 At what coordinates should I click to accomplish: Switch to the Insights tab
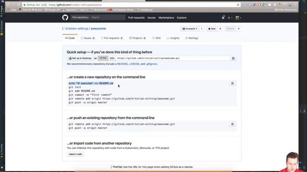click(x=173, y=38)
